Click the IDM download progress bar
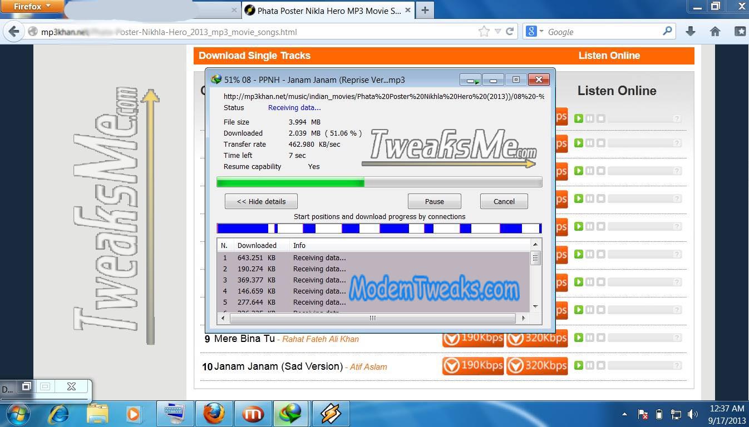 [x=379, y=182]
